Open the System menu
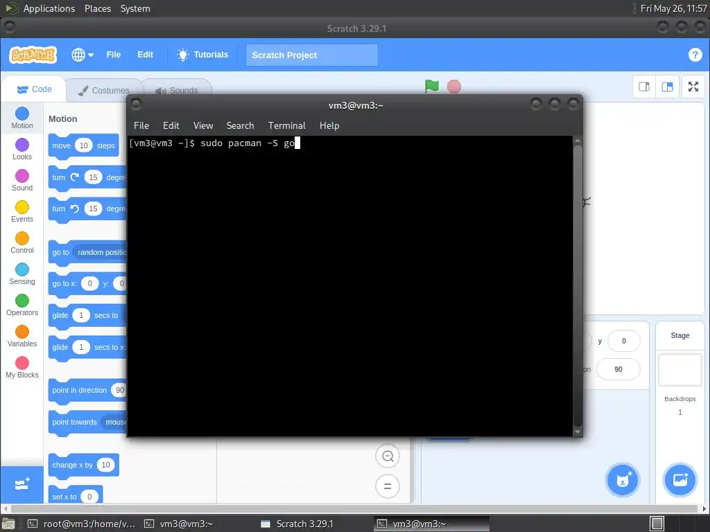The image size is (710, 532). 135,8
